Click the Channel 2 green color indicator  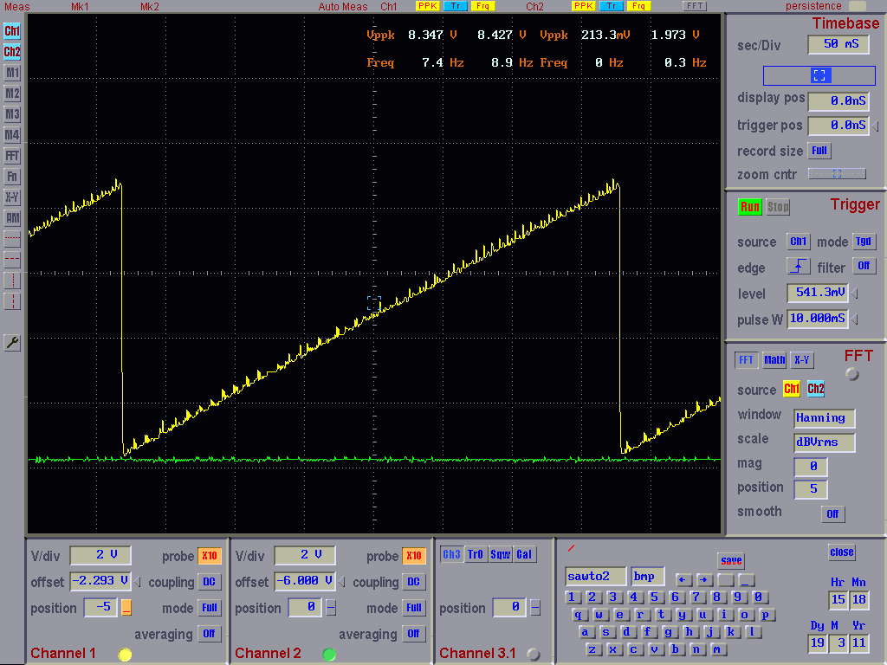coord(328,655)
